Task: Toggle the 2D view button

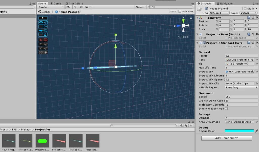Action: tap(68, 7)
